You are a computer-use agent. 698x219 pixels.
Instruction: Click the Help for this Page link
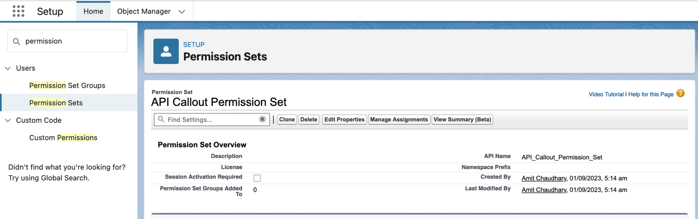pos(651,94)
